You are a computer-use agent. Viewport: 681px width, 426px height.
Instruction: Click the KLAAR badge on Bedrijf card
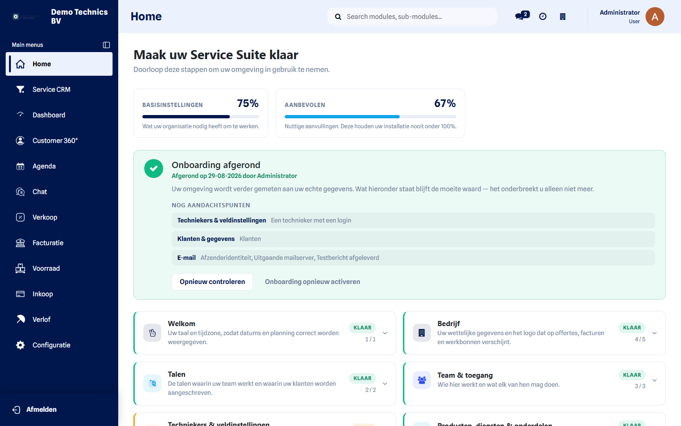[x=632, y=328]
